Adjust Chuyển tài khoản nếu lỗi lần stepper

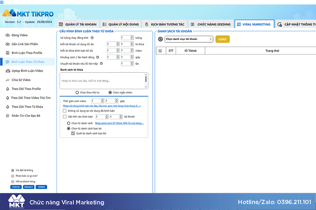[x=132, y=63]
